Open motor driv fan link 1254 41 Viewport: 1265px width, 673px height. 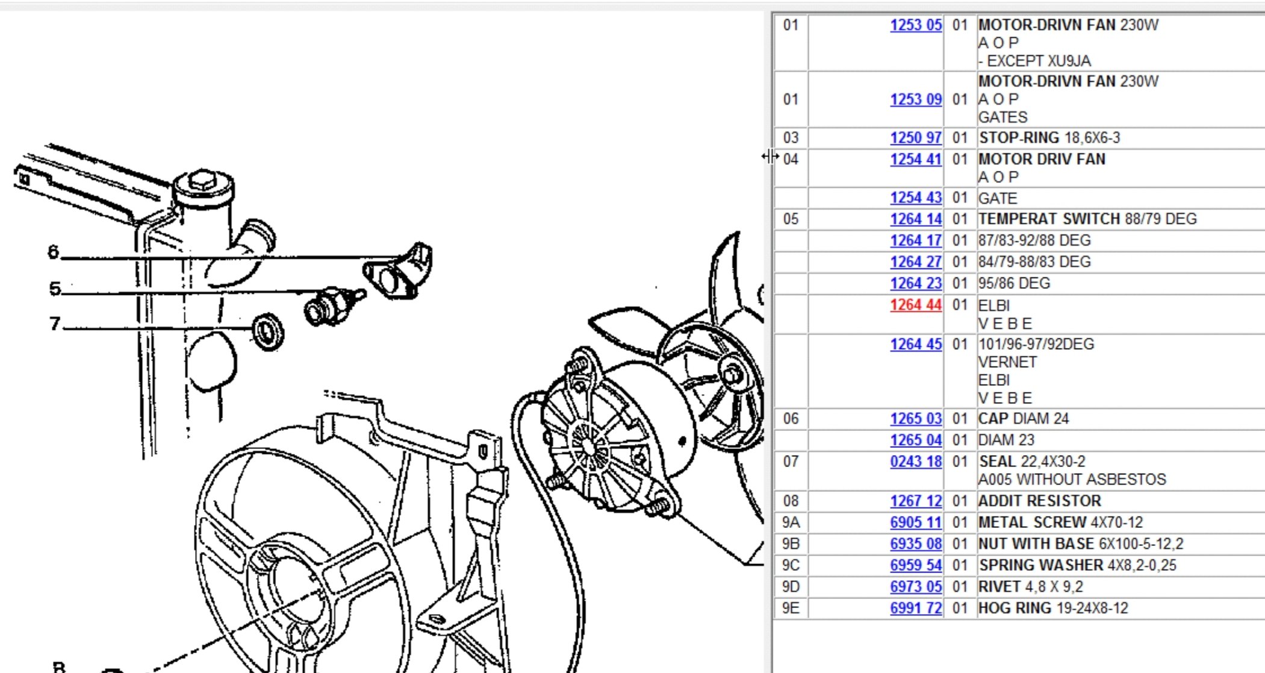(916, 160)
